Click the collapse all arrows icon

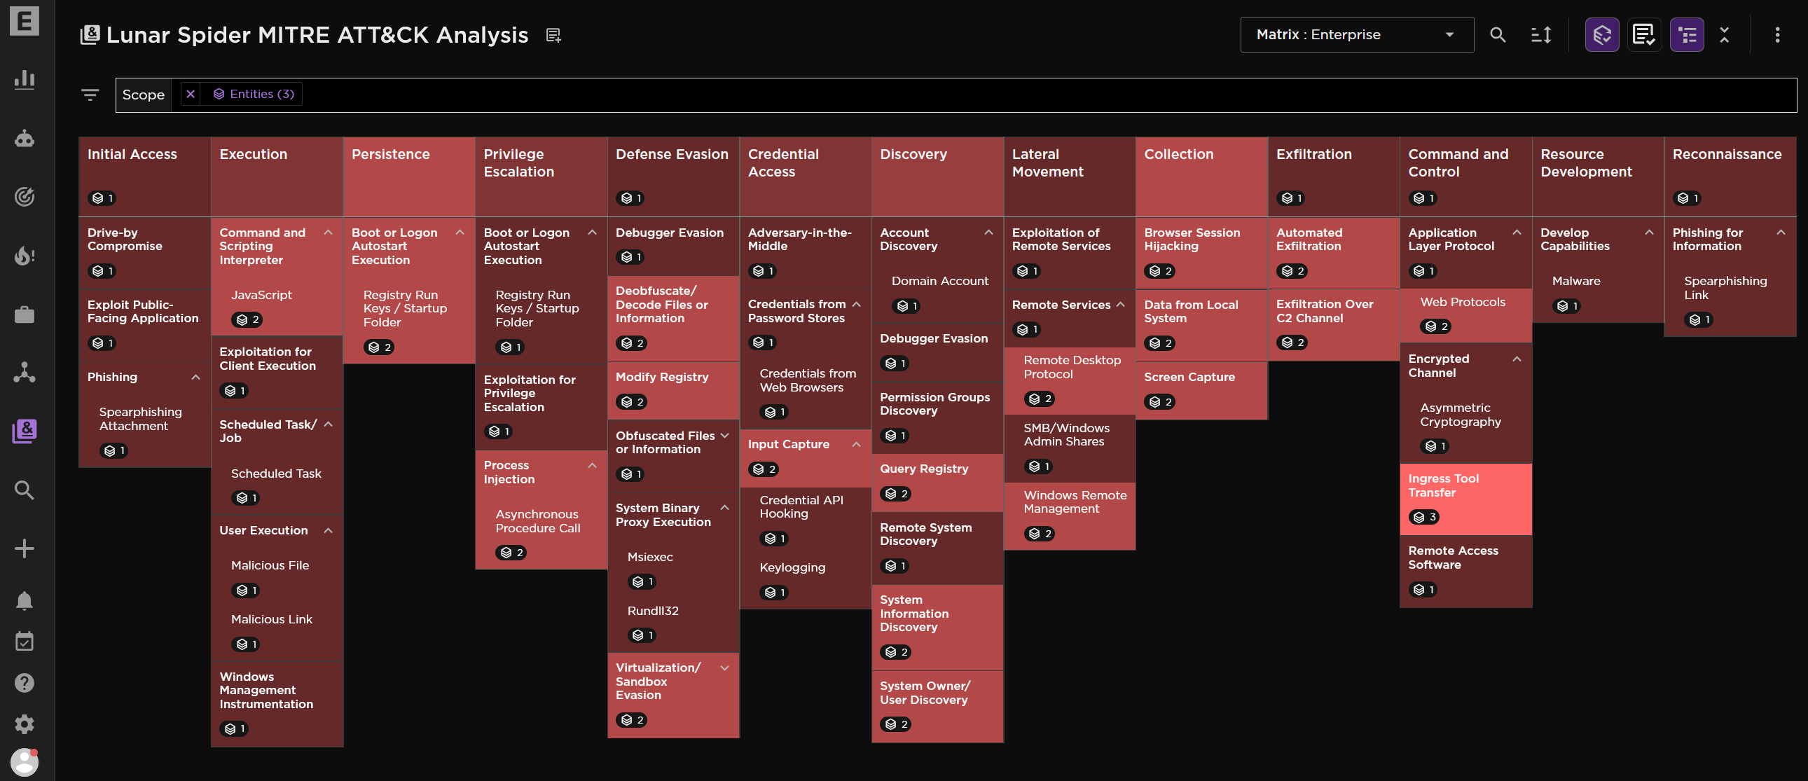(1724, 34)
